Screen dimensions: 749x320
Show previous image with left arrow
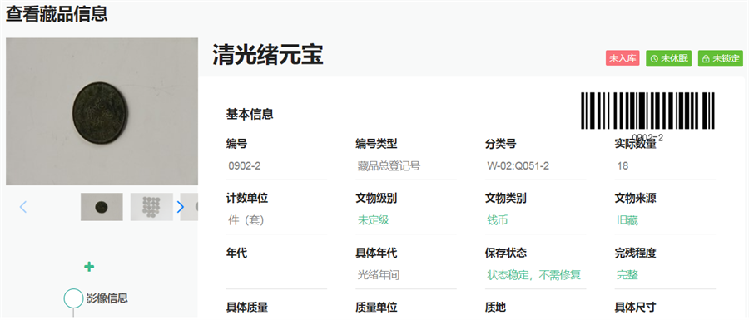click(23, 207)
